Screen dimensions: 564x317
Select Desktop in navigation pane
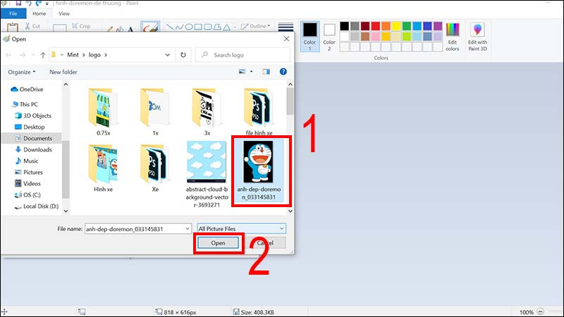click(30, 127)
